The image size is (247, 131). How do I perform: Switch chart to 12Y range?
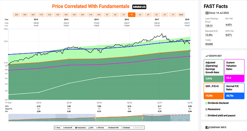82,15
